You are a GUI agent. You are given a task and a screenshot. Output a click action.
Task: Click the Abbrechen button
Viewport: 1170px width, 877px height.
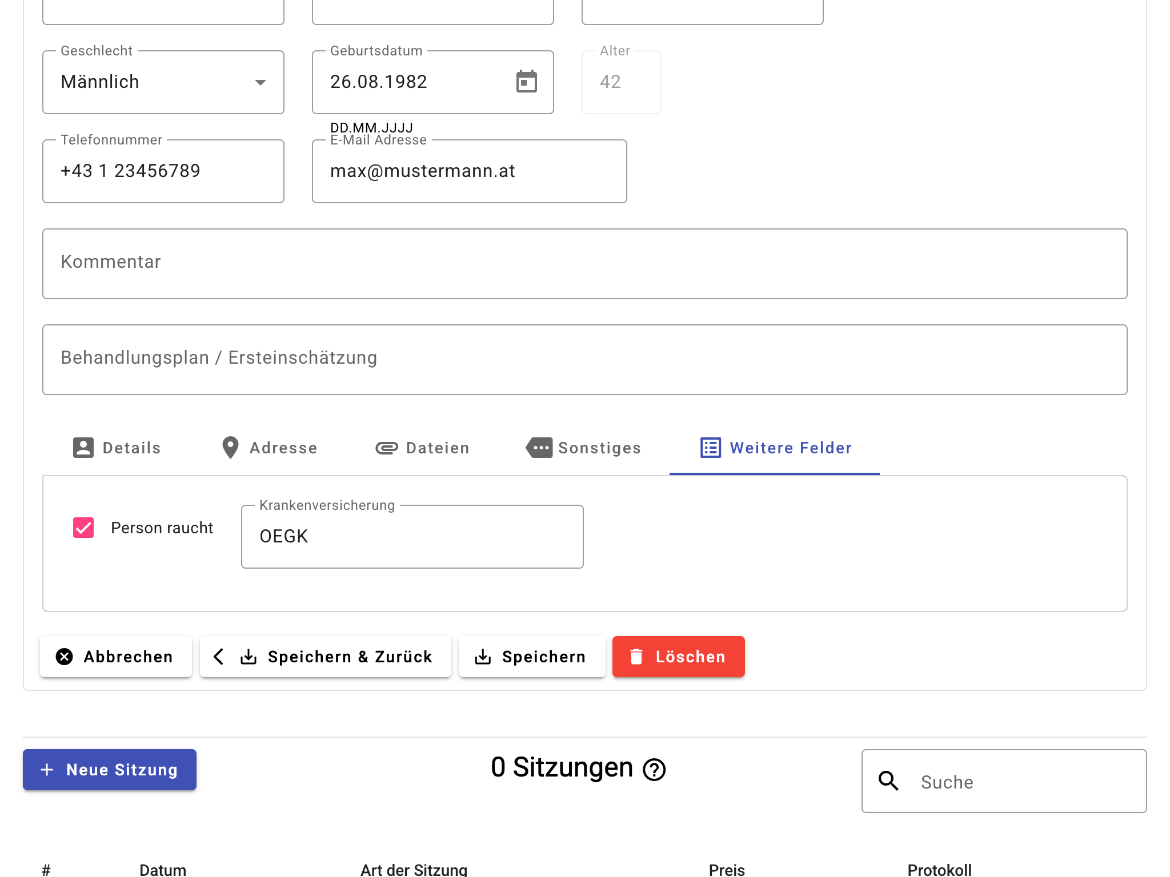pos(116,657)
